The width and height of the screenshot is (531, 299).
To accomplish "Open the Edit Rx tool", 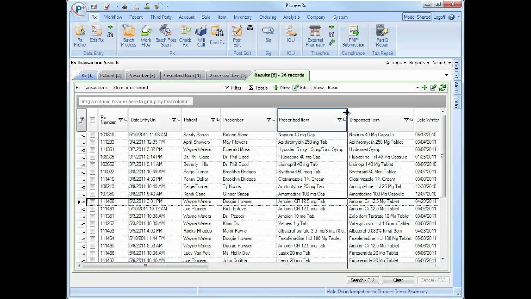I will coord(97,34).
